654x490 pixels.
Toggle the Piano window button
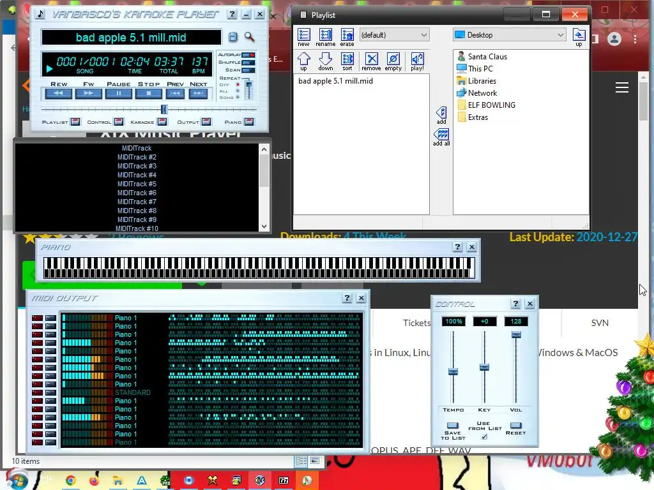coord(249,122)
